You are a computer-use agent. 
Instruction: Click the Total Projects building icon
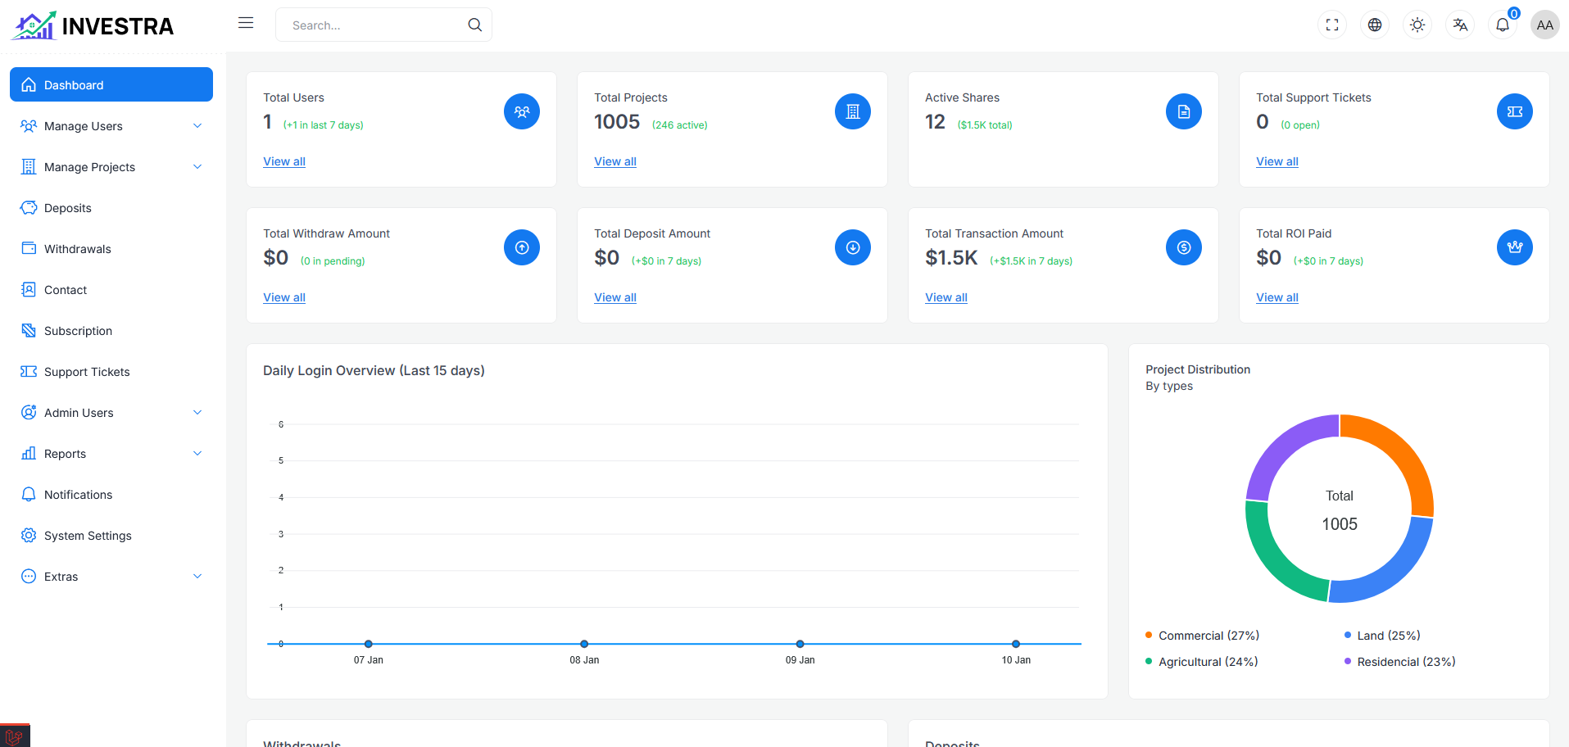(x=853, y=111)
